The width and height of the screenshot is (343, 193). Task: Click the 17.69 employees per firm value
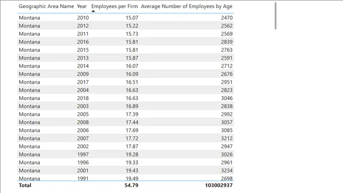(x=132, y=130)
